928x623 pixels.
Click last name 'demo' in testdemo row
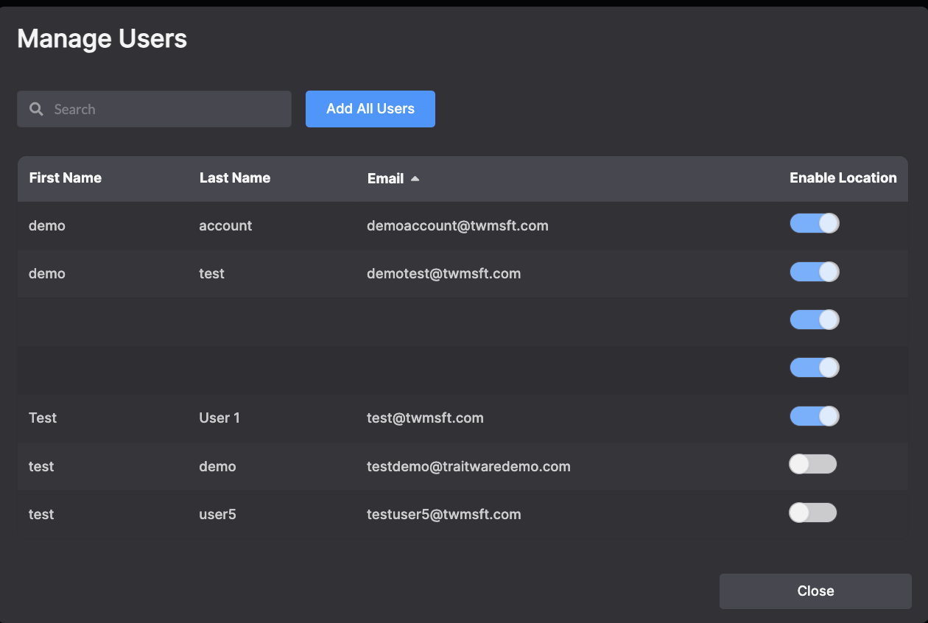[217, 467]
